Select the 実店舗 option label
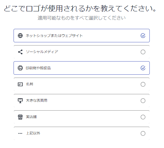The height and width of the screenshot is (148, 164). tap(31, 117)
